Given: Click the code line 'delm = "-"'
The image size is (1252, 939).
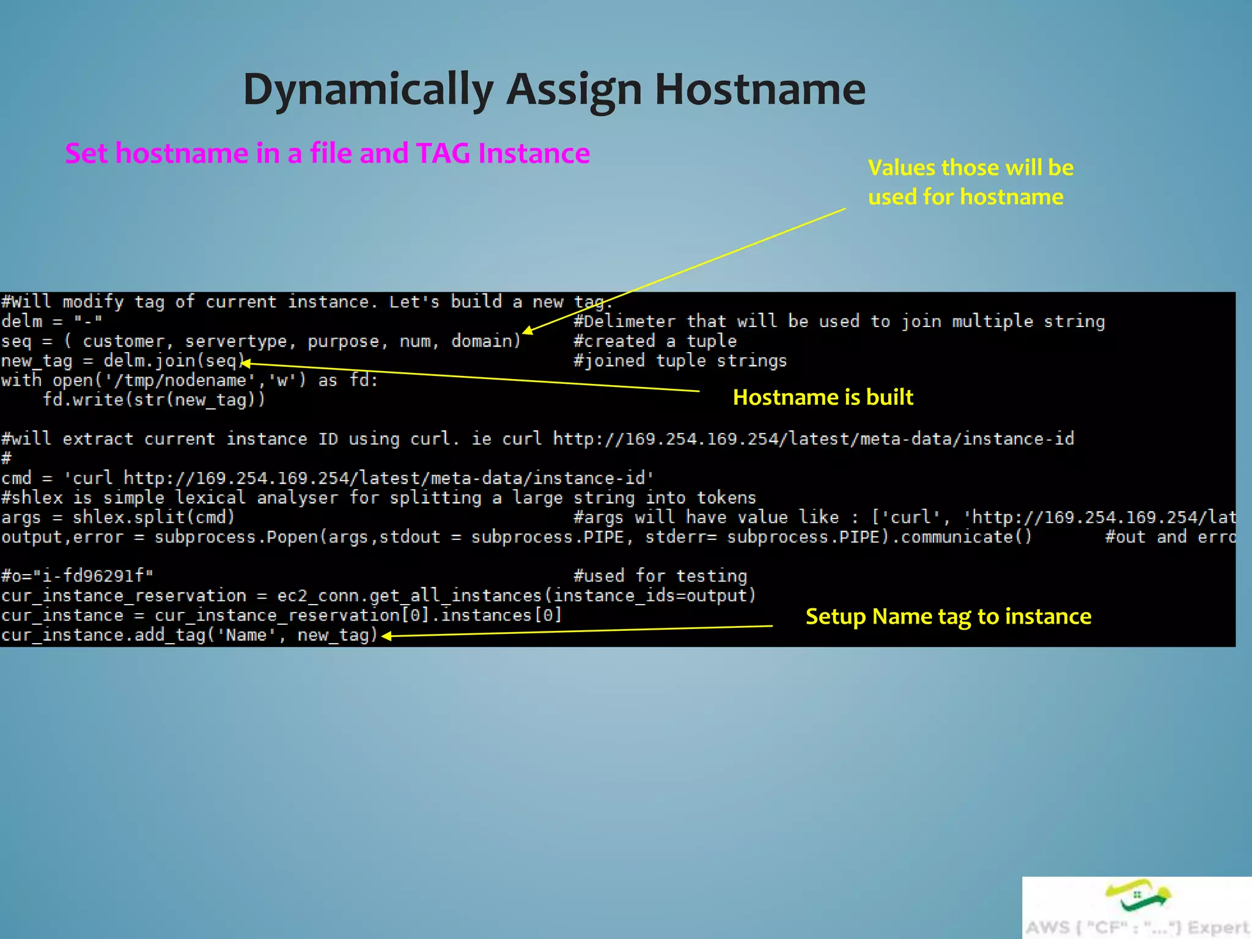Looking at the screenshot, I should pos(52,322).
